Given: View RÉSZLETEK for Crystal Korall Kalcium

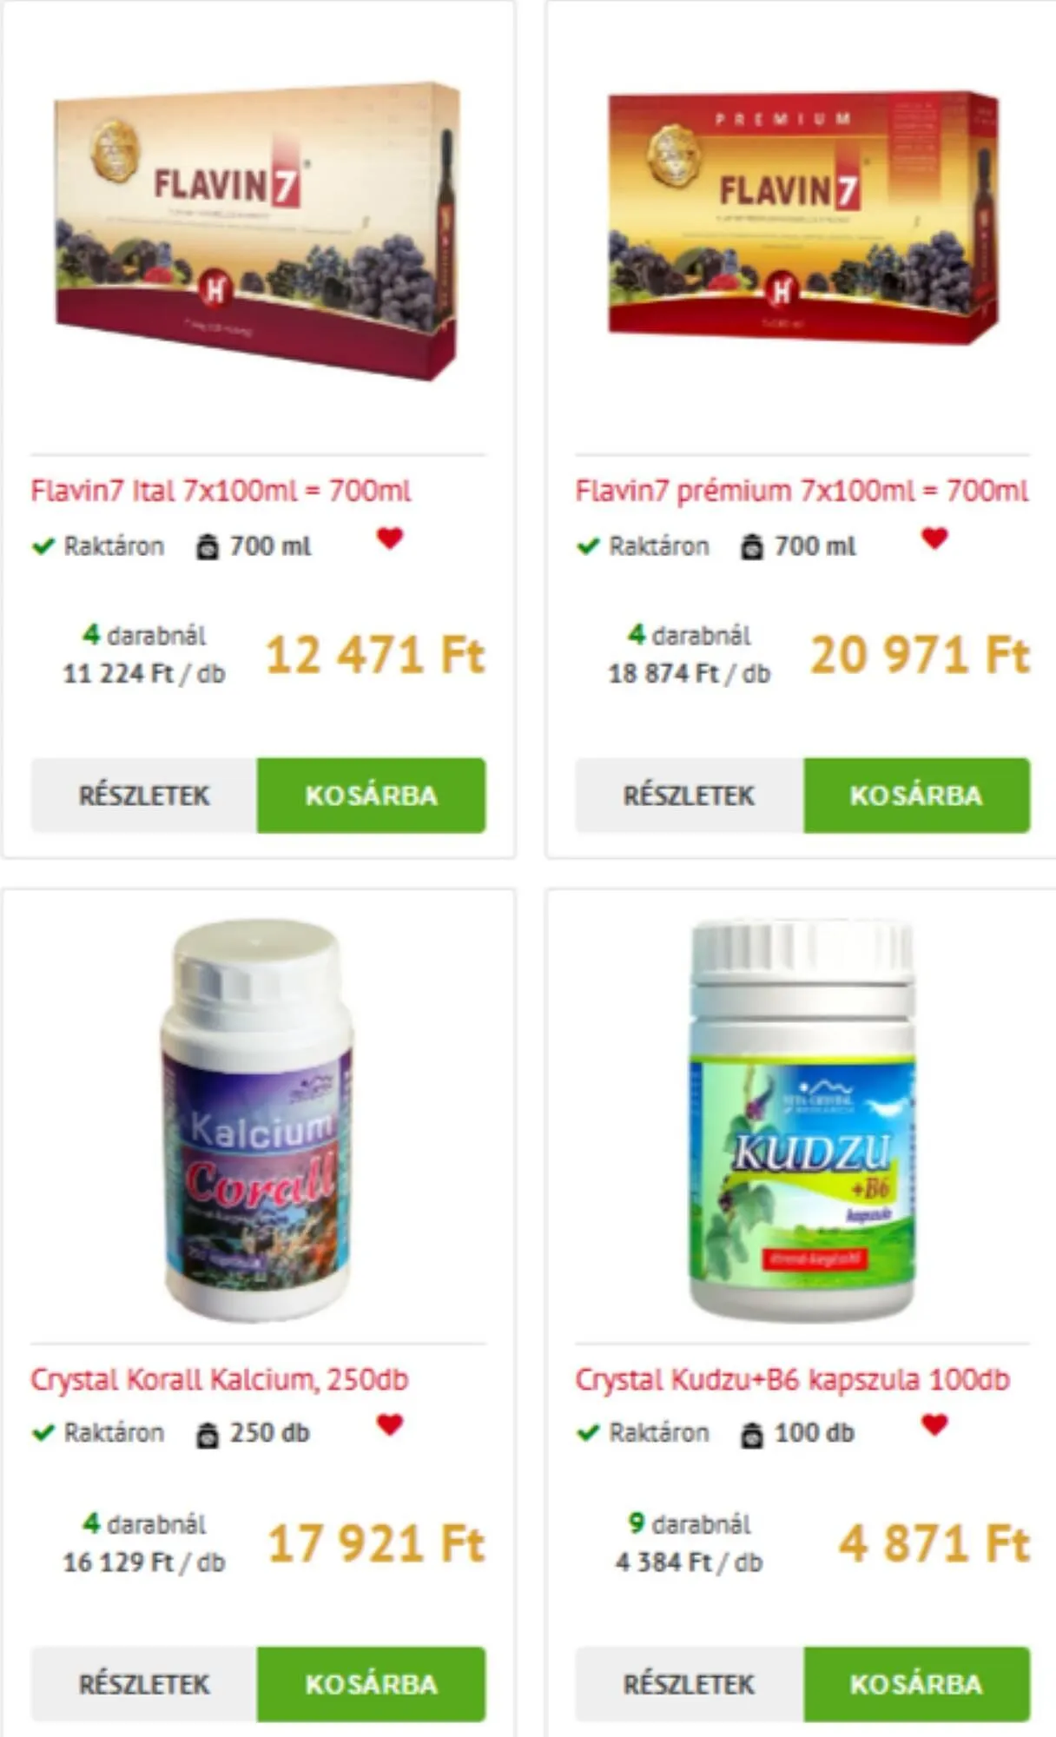Looking at the screenshot, I should tap(144, 1684).
